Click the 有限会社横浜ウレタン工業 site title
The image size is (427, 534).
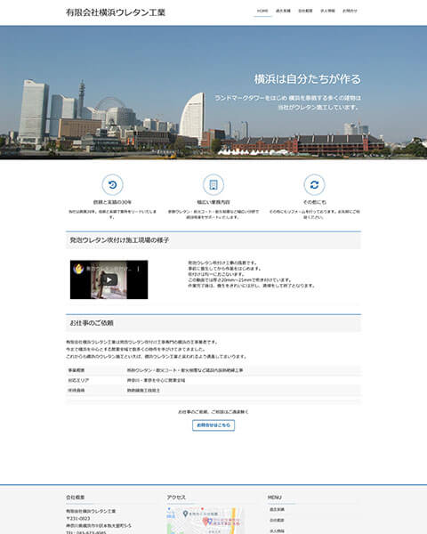pos(116,12)
